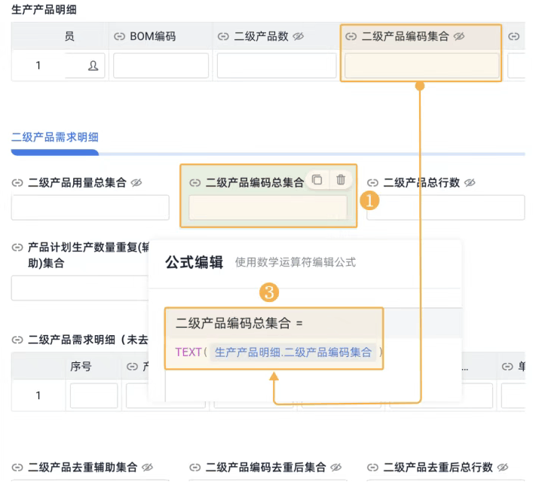The height and width of the screenshot is (485, 536).
Task: Click link icon beside 二级产品用量总集合 label
Action: (17, 183)
